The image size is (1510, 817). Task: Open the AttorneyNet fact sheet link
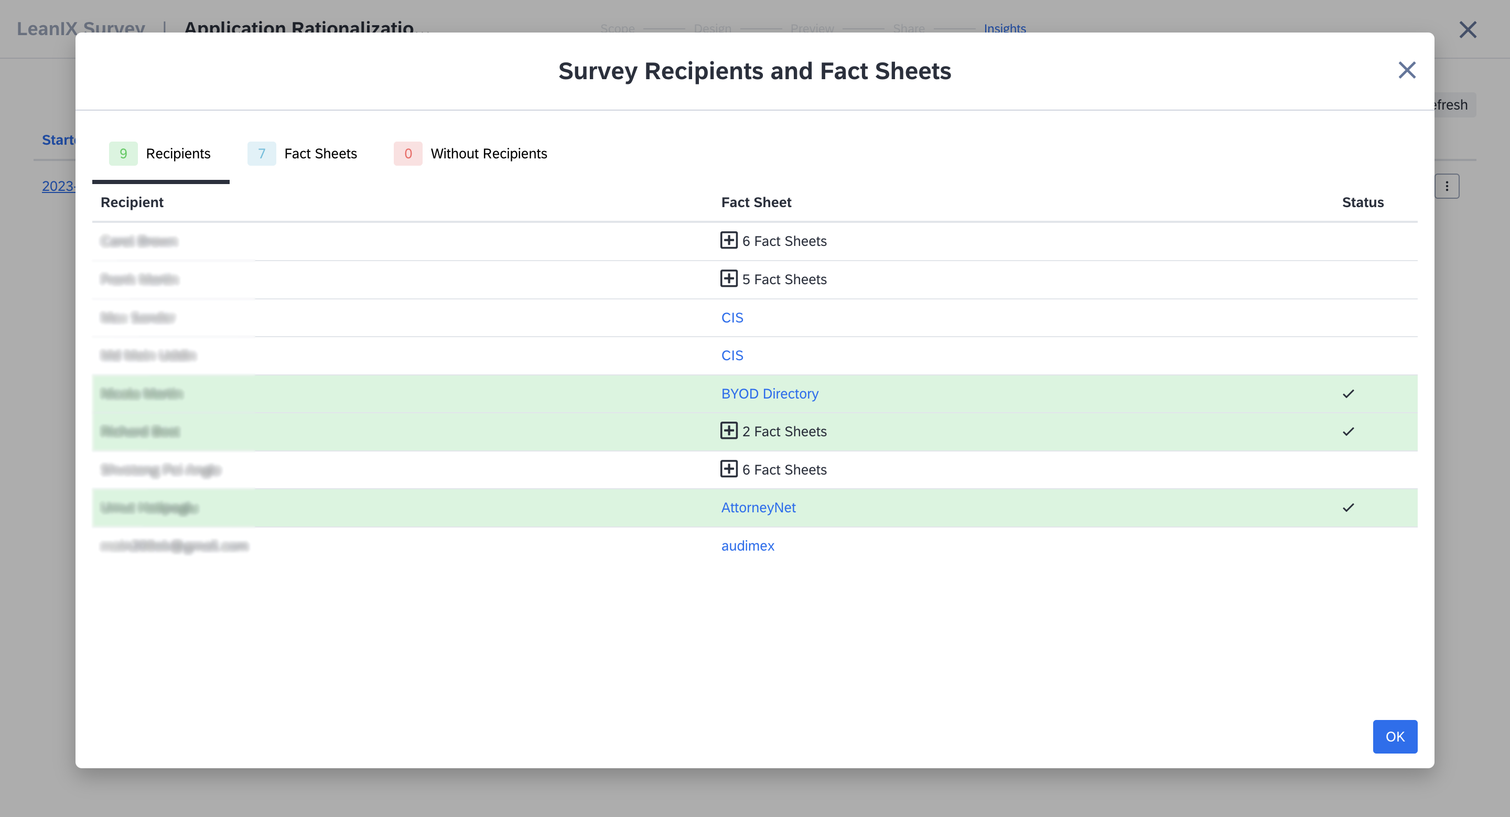point(758,508)
